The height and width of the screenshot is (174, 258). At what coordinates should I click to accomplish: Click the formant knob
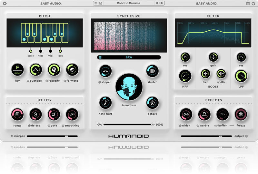[x=72, y=70]
